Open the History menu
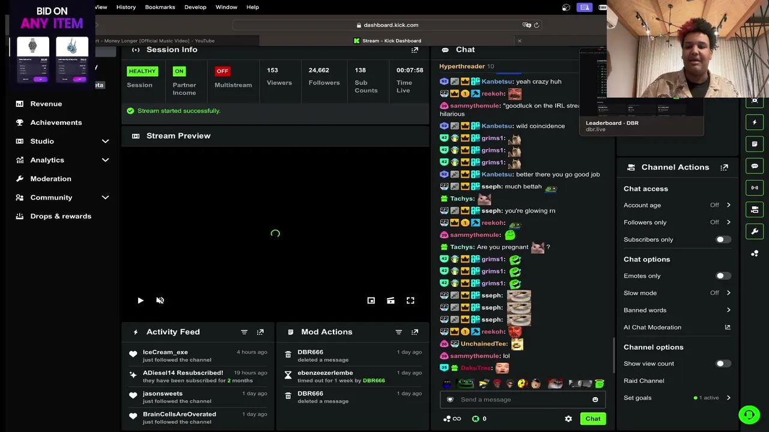 click(x=126, y=7)
